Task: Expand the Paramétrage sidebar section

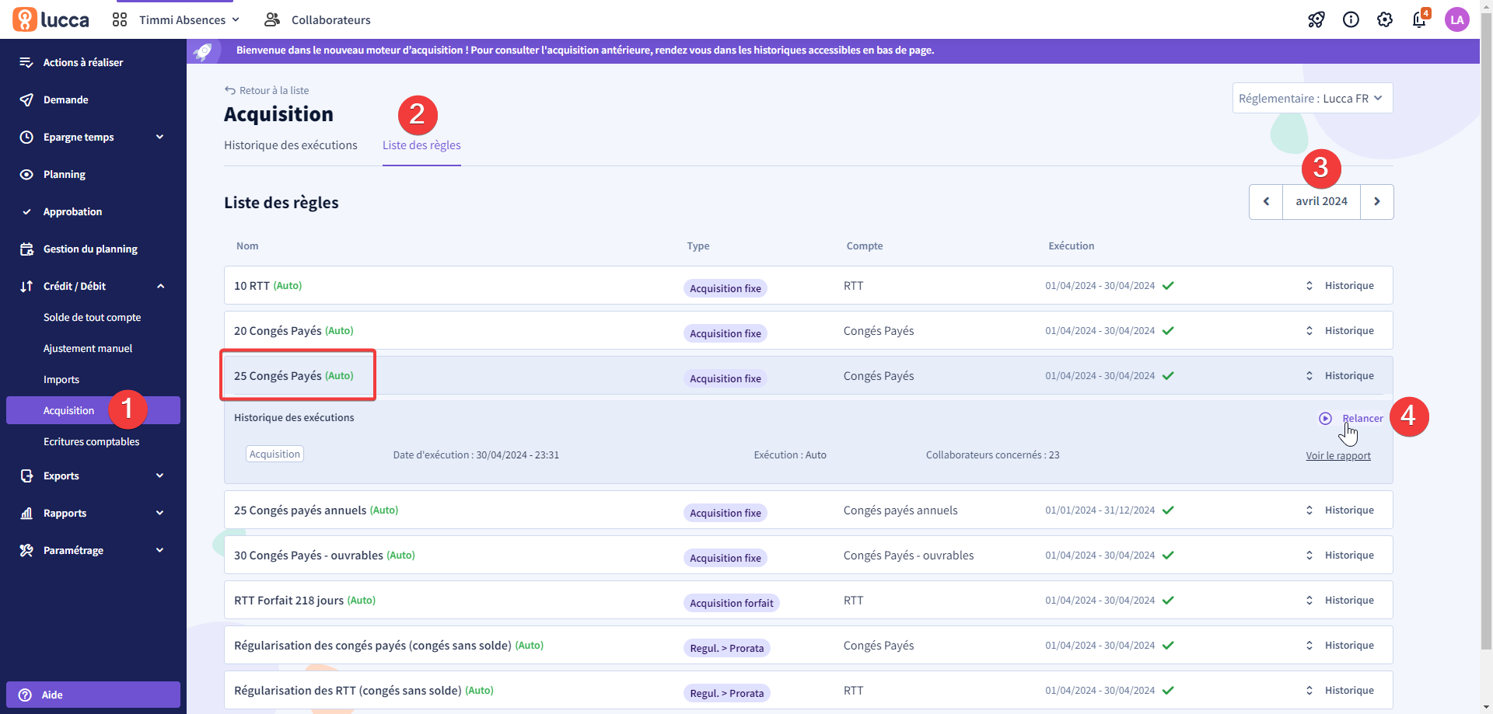Action: (160, 550)
